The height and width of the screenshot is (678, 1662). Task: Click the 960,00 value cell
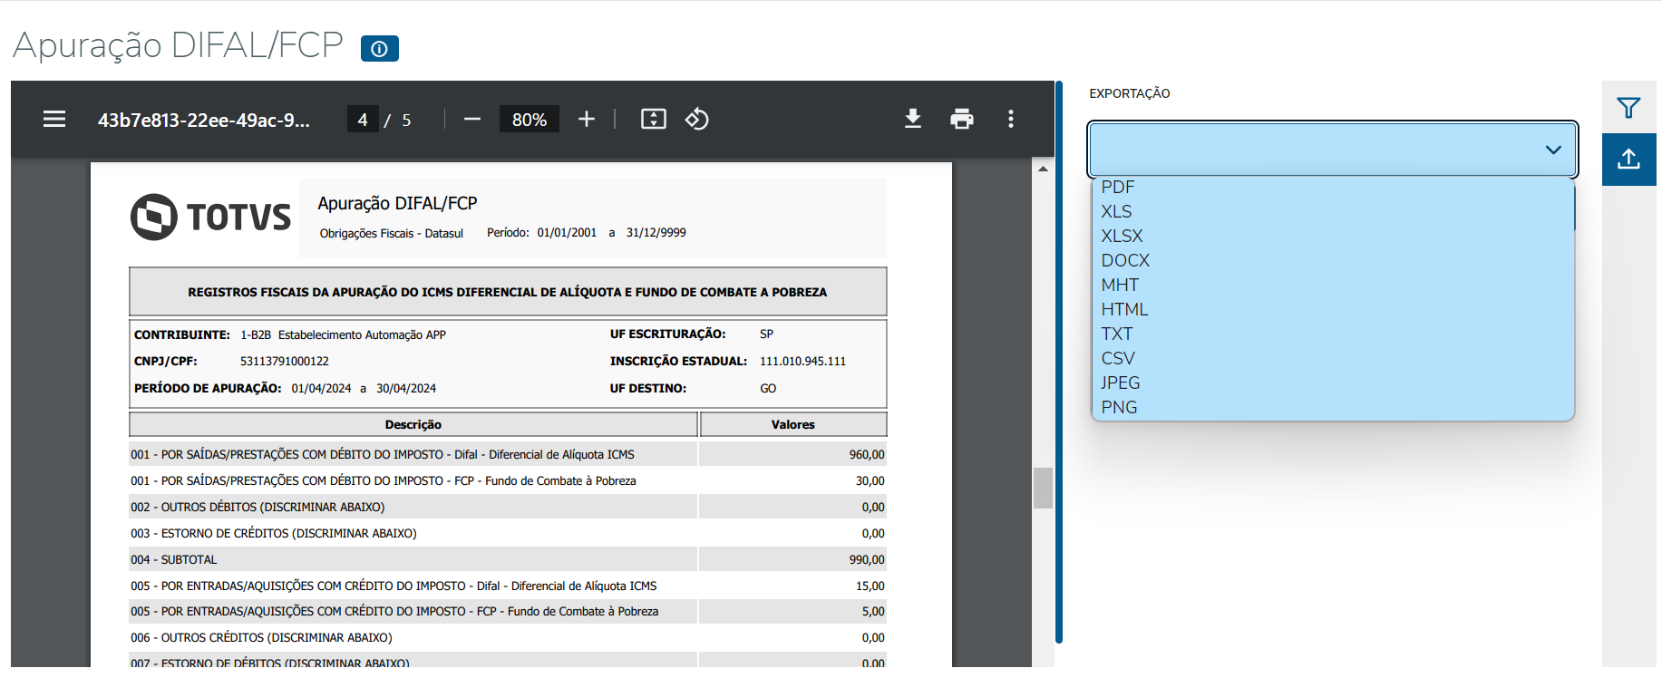point(793,454)
